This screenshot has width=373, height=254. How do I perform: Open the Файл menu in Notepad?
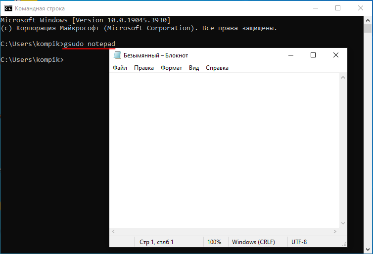click(x=120, y=68)
